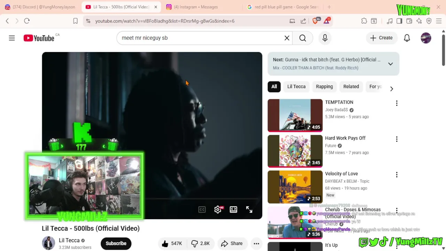Like the video with thumbs up
The width and height of the screenshot is (446, 251).
coord(172,243)
